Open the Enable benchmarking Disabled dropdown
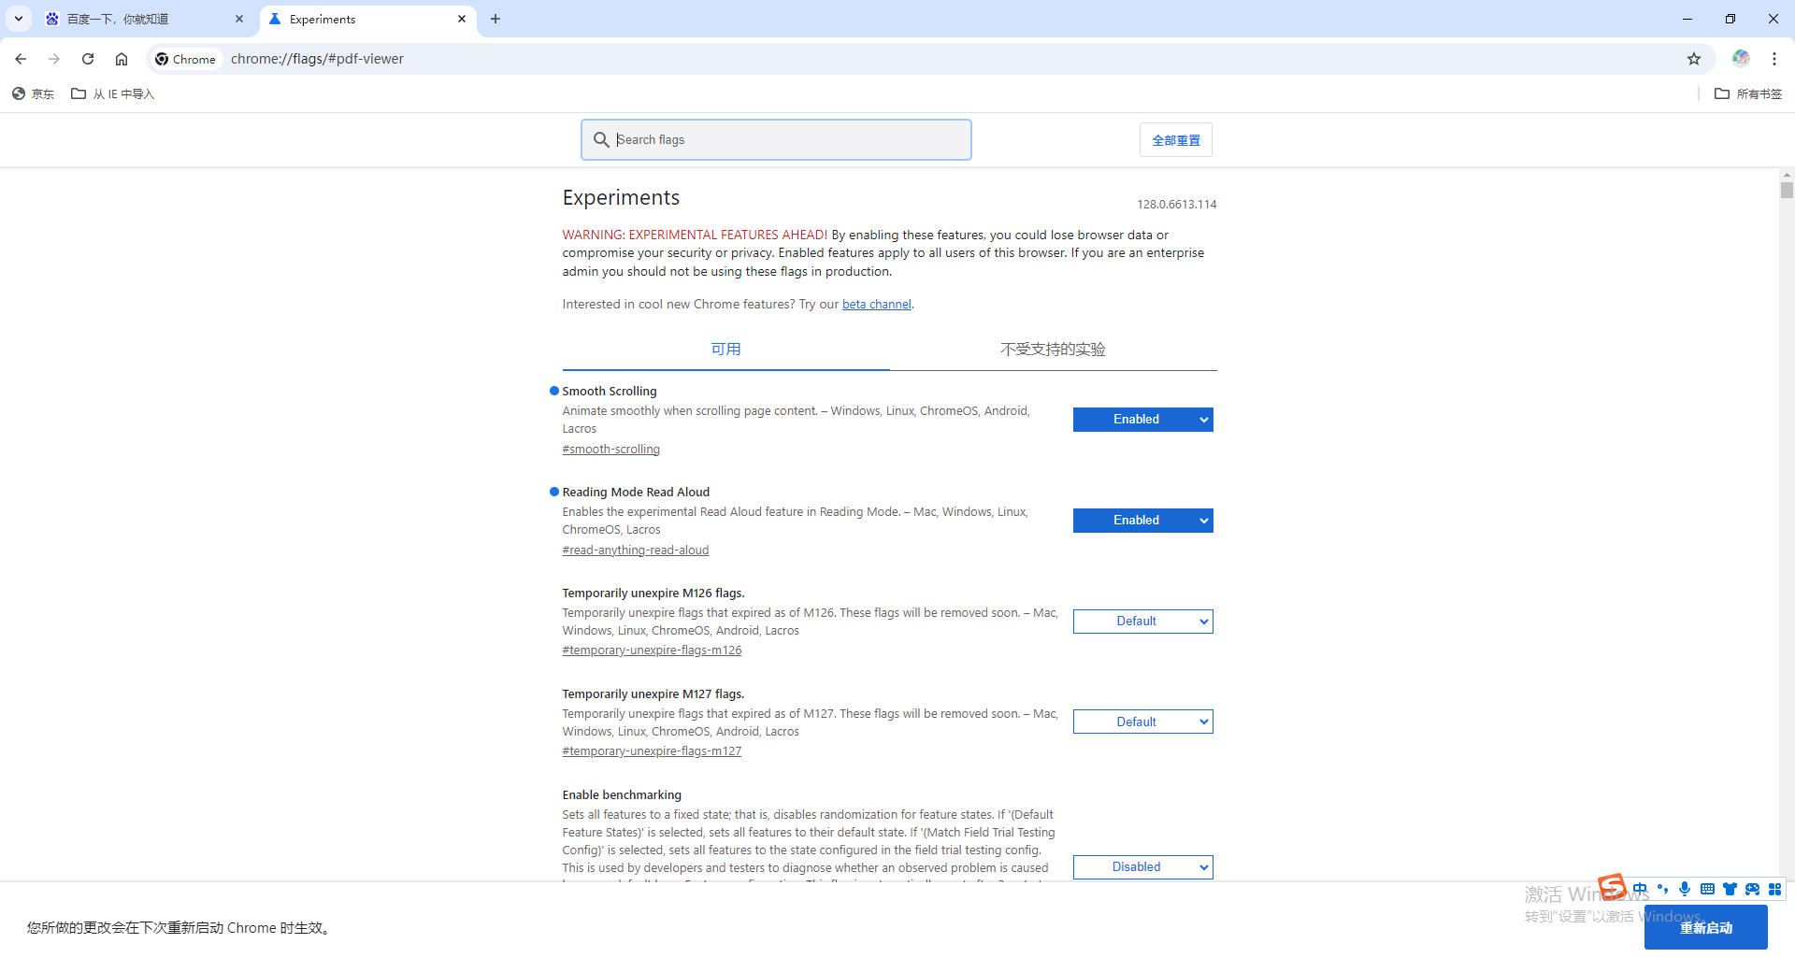This screenshot has height=972, width=1795. pyautogui.click(x=1142, y=867)
